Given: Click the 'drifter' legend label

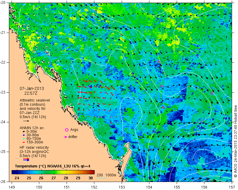Looking at the screenshot, I should [73, 137].
